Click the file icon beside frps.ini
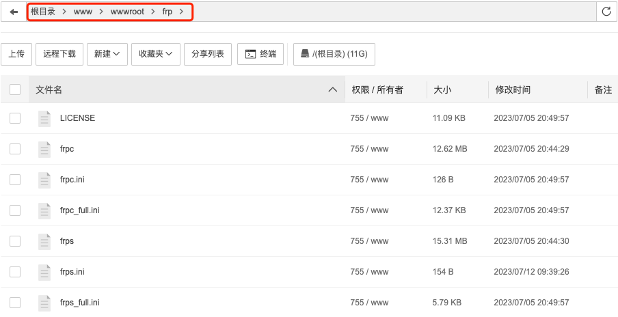The width and height of the screenshot is (618, 317). click(44, 272)
